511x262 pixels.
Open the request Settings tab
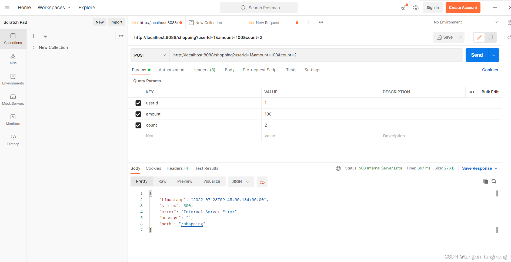[x=312, y=70]
